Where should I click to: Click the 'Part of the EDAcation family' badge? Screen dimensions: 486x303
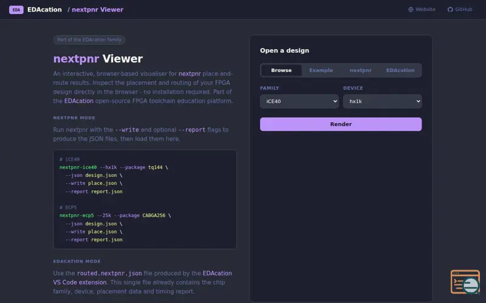coord(89,39)
